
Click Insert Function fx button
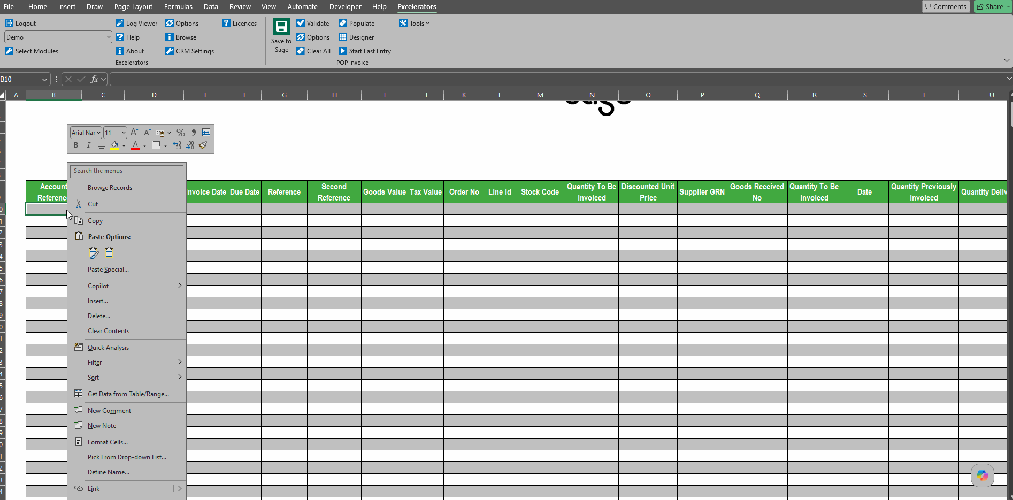pos(94,79)
